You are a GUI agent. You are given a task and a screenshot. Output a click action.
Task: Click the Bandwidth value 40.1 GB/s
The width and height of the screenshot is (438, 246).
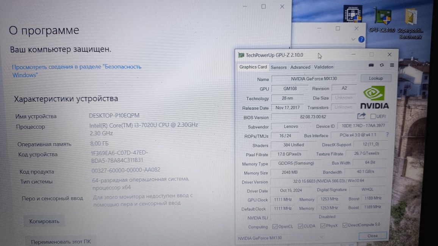click(365, 171)
